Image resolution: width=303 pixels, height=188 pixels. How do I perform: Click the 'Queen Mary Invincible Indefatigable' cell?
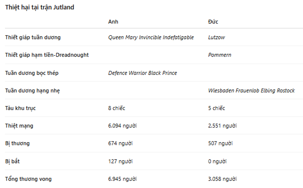coord(151,37)
